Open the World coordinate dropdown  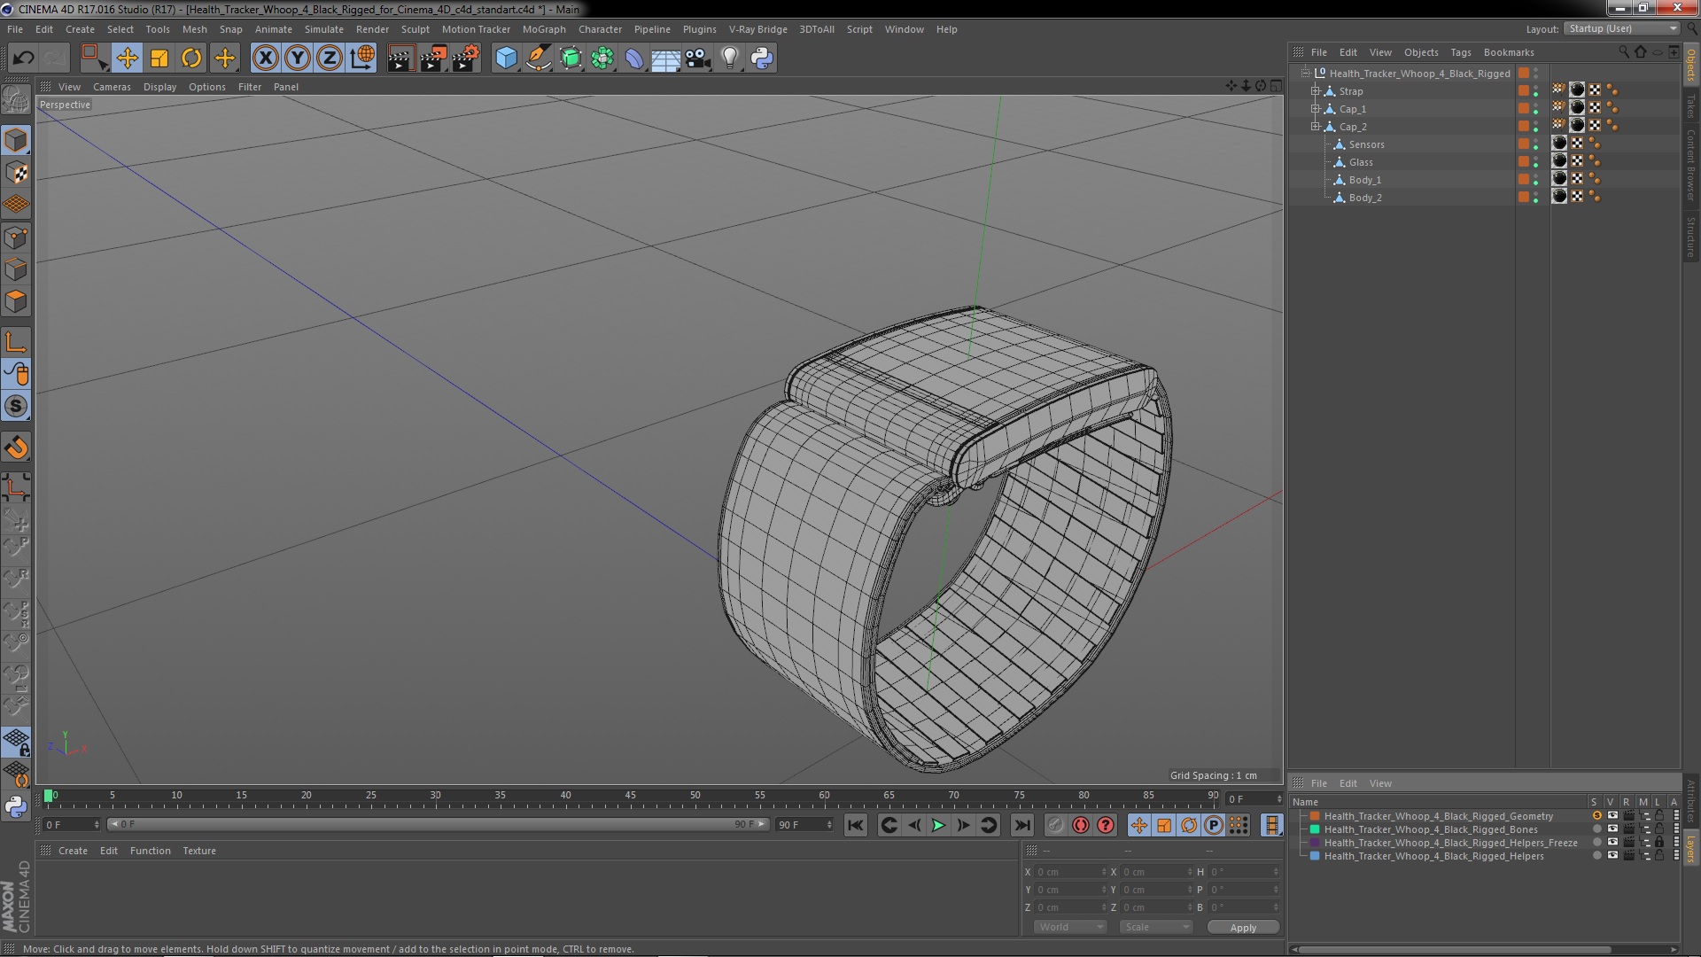click(1070, 927)
